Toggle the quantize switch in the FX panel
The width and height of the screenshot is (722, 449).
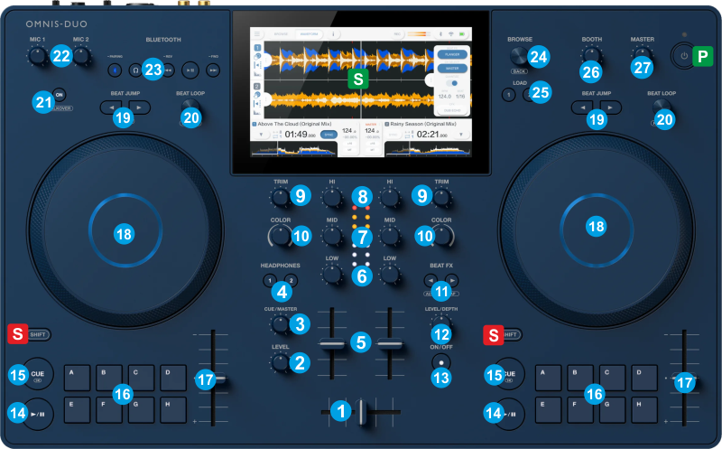click(x=453, y=82)
